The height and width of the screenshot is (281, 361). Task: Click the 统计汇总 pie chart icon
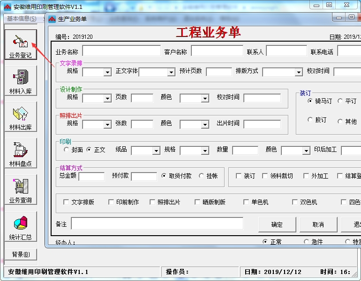20,227
